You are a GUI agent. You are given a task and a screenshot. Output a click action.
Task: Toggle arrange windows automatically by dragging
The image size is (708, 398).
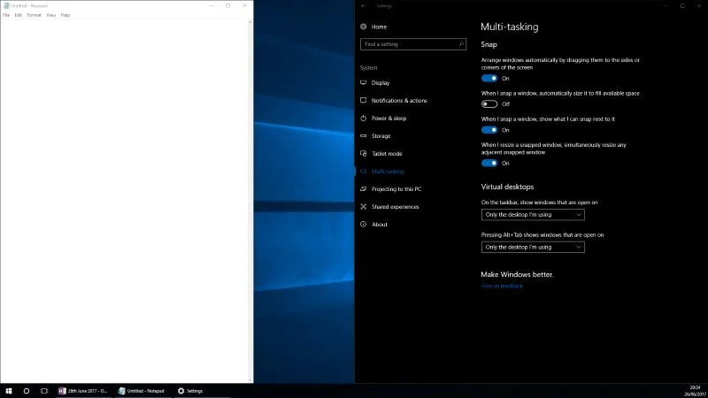pos(489,78)
